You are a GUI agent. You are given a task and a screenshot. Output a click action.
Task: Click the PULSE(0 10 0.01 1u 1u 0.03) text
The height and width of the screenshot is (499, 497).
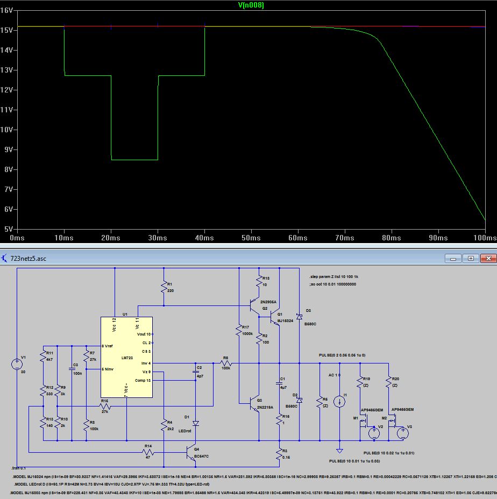coord(354,461)
